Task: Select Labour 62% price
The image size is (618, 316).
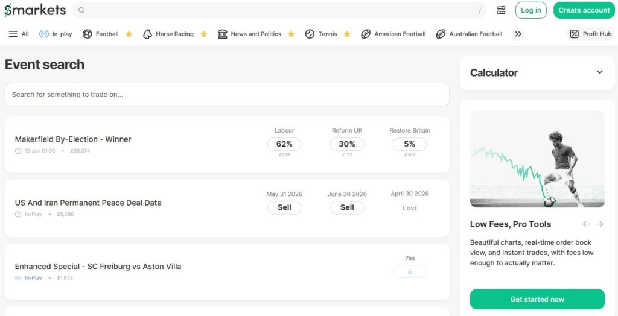Action: pyautogui.click(x=284, y=144)
